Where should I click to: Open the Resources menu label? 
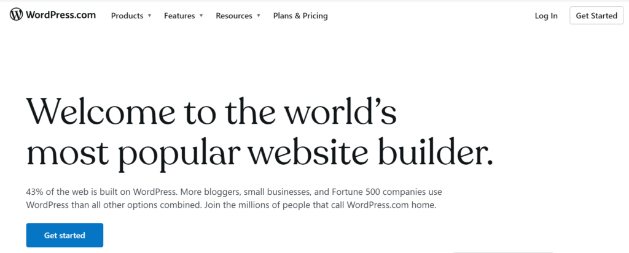(x=234, y=16)
